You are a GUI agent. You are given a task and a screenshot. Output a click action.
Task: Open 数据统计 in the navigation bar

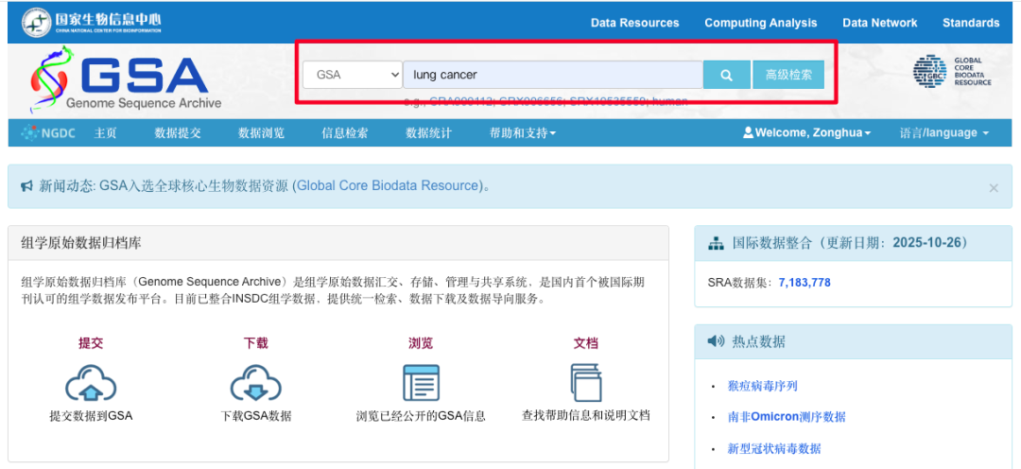[x=429, y=133]
